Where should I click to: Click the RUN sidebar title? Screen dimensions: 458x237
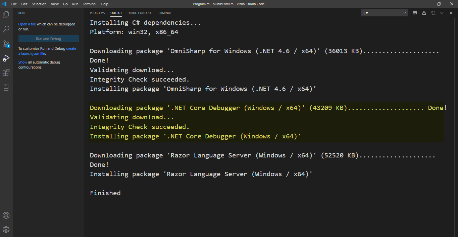[21, 13]
